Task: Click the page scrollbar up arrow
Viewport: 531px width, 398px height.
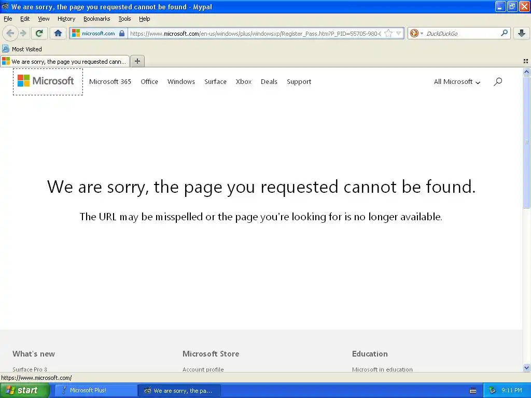Action: (526, 72)
